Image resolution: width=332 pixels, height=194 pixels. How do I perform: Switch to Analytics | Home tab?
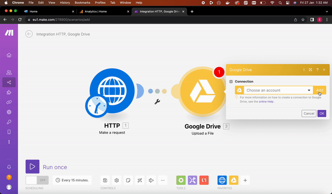tap(104, 12)
